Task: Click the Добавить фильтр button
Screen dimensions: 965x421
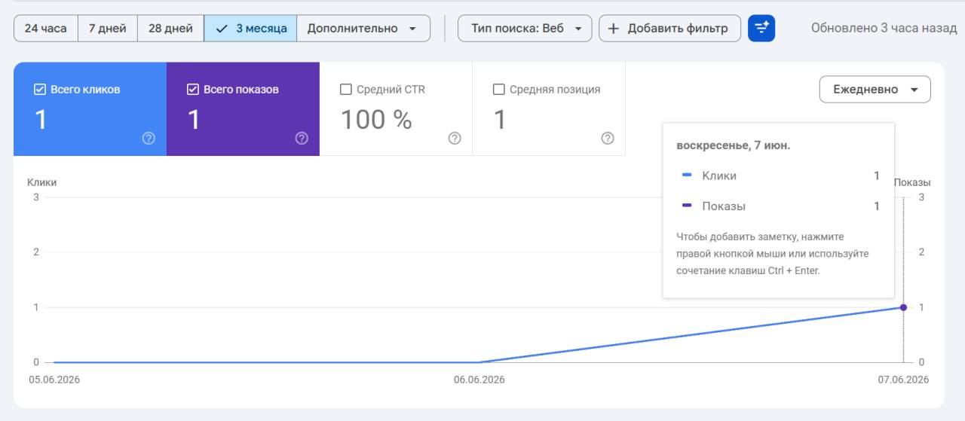Action: pos(669,29)
